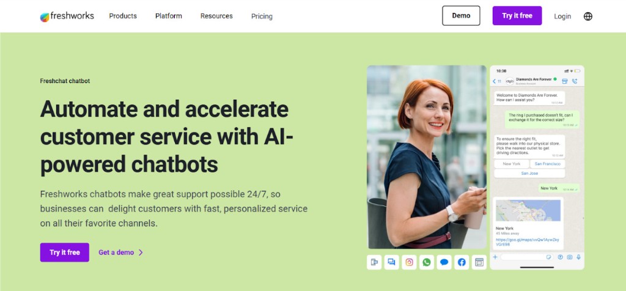
Task: Click the Demo button in header
Action: [461, 15]
